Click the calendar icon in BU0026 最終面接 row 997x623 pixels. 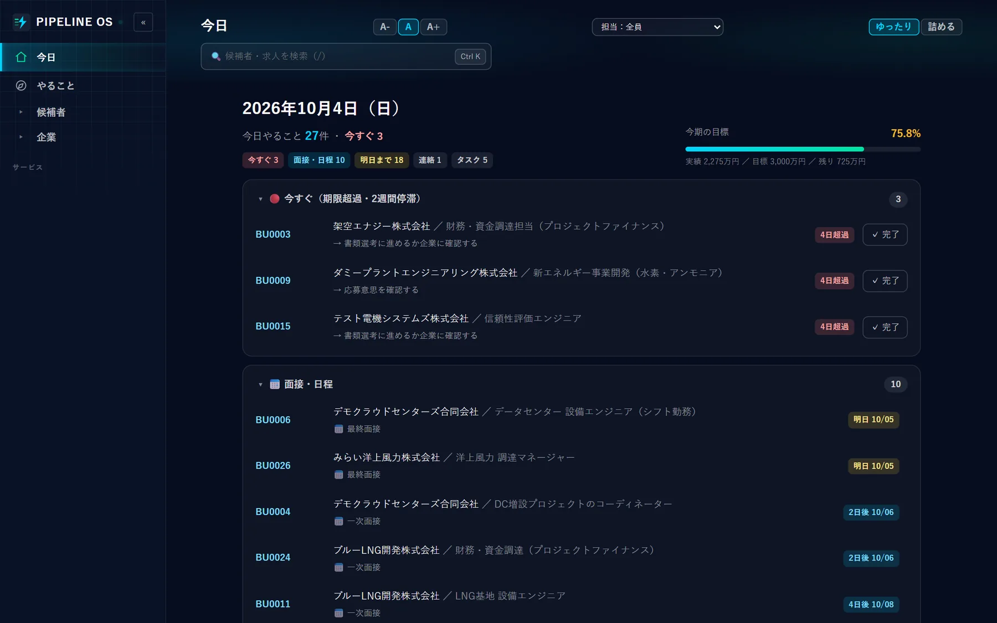pos(338,475)
